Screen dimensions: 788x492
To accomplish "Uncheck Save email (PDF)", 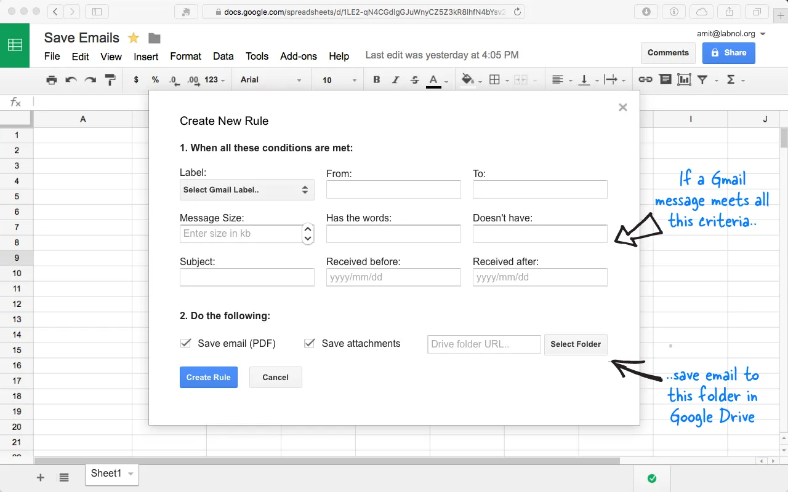I will (x=186, y=343).
